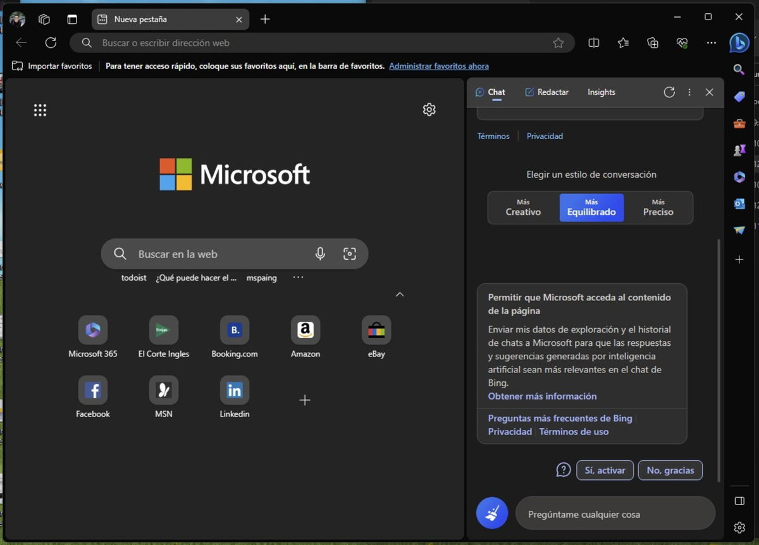The width and height of the screenshot is (759, 545).
Task: Open Outlook from the sidebar
Action: 738,204
